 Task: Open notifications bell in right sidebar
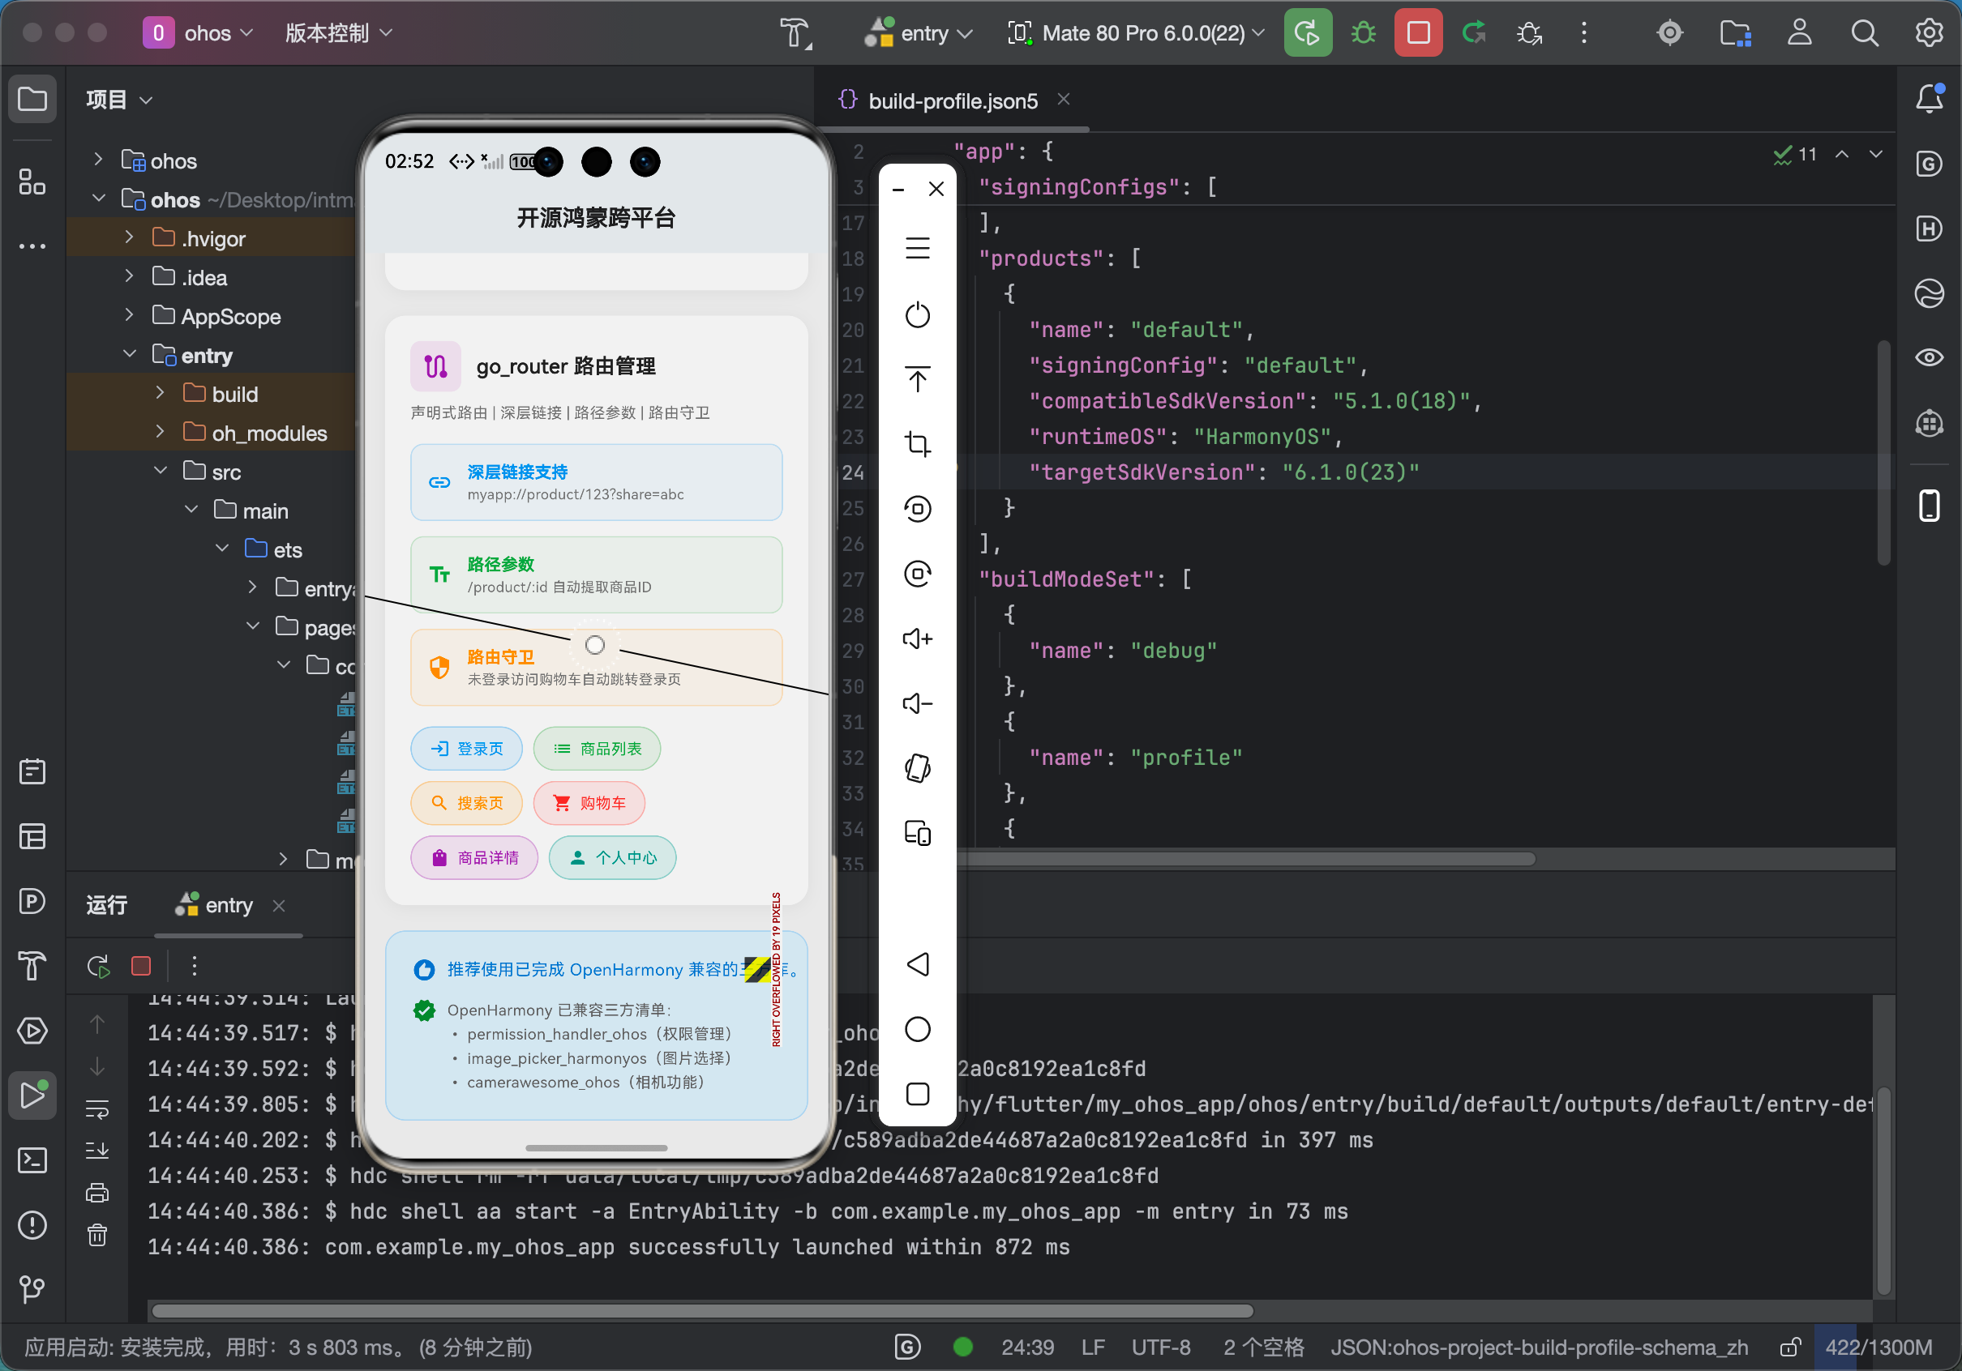click(x=1929, y=99)
